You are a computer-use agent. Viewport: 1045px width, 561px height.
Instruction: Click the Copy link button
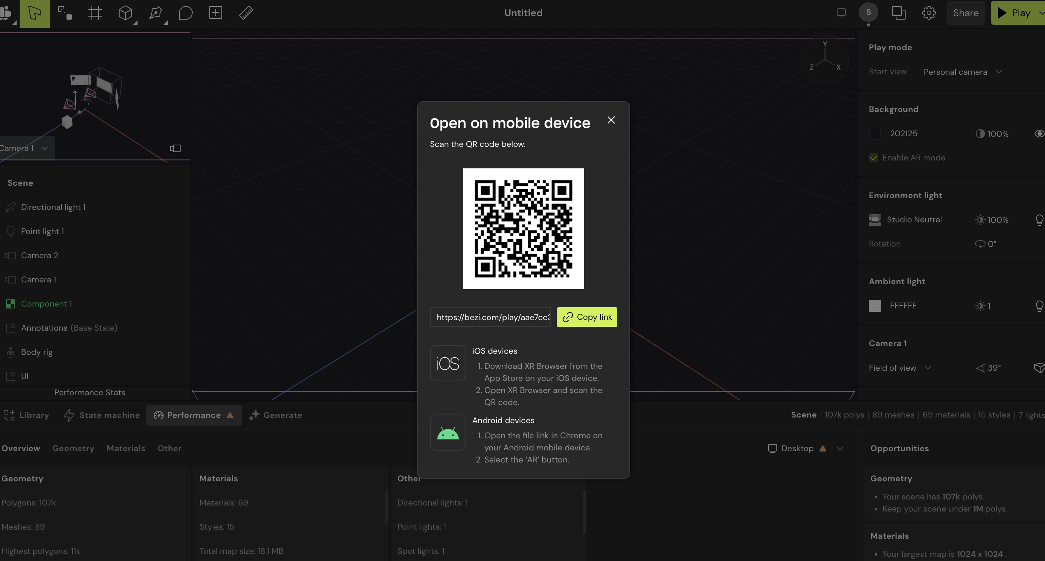click(587, 317)
